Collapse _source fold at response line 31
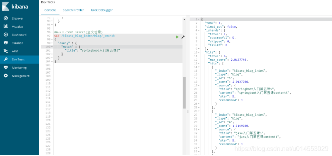Screen dimensions: 332x156 tap(199, 129)
